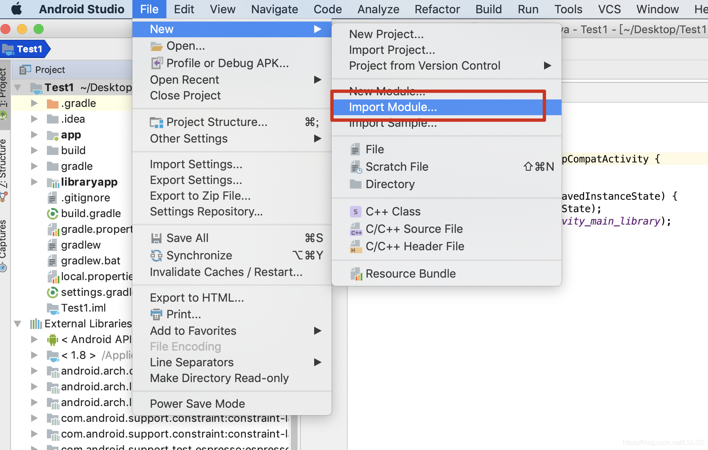Select local.properties file in tree
The width and height of the screenshot is (708, 450).
click(x=96, y=276)
